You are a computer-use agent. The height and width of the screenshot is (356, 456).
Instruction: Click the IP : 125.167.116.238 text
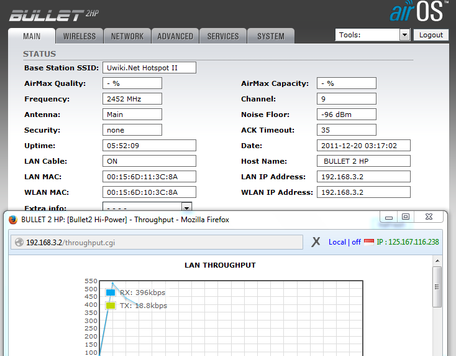click(x=408, y=242)
